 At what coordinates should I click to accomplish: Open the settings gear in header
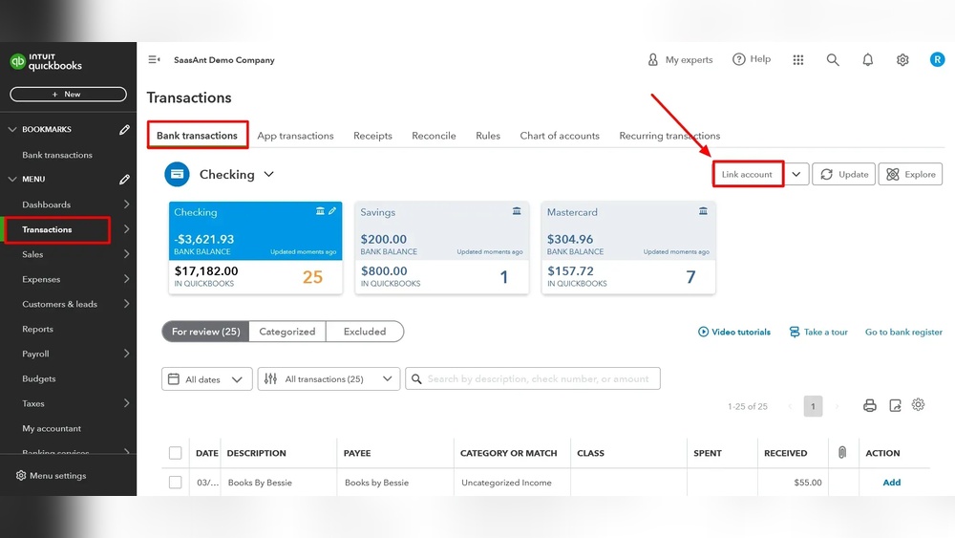(x=902, y=59)
